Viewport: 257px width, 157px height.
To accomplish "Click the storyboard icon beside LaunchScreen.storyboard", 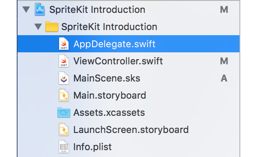I will tap(64, 130).
